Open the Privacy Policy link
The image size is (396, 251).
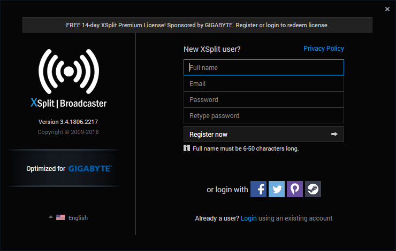pos(324,49)
